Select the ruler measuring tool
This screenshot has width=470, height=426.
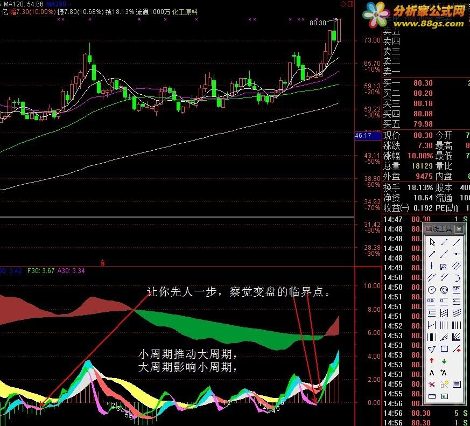pyautogui.click(x=432, y=396)
